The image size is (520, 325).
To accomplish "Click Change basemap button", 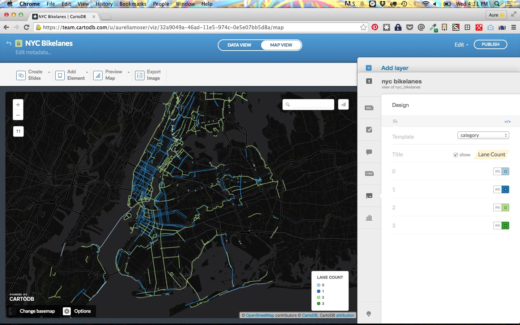I will tap(37, 311).
